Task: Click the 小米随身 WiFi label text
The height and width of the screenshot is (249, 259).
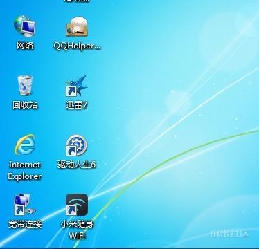Action: point(77,230)
